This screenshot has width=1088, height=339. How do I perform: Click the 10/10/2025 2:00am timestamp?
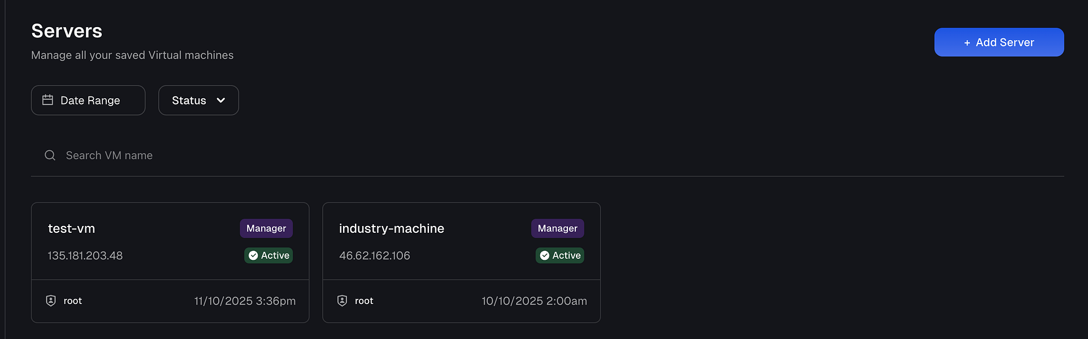pos(534,301)
